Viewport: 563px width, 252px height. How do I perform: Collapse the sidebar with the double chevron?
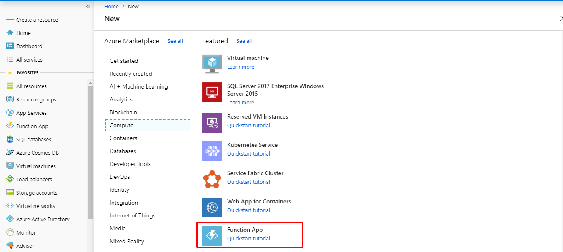pyautogui.click(x=88, y=6)
